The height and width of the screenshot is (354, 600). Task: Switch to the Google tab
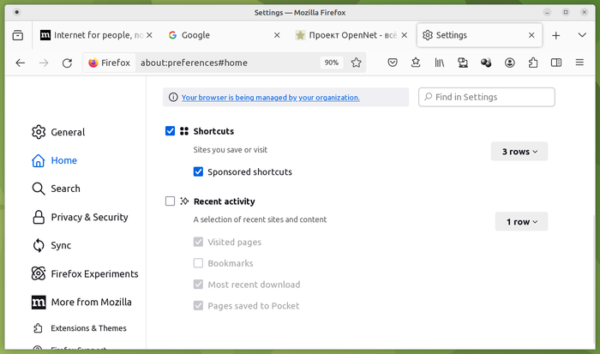(195, 35)
